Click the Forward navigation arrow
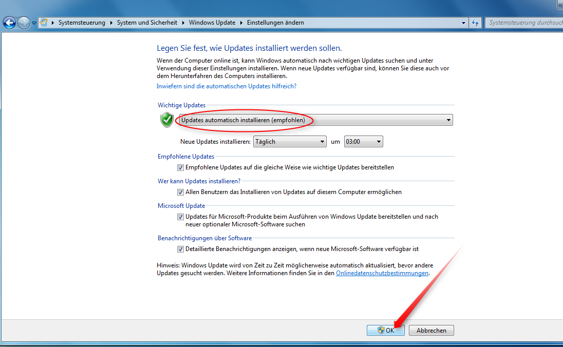 (24, 23)
